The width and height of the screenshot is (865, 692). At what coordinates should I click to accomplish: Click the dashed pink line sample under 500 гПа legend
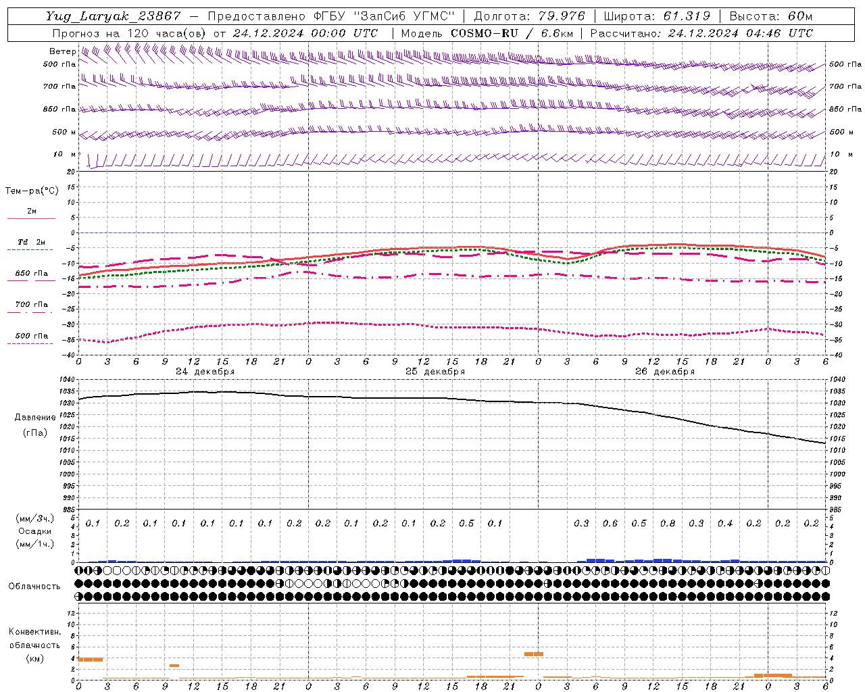(x=30, y=343)
